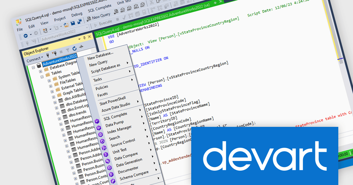Click the New Query button
This screenshot has height=185, width=353.
tap(98, 17)
